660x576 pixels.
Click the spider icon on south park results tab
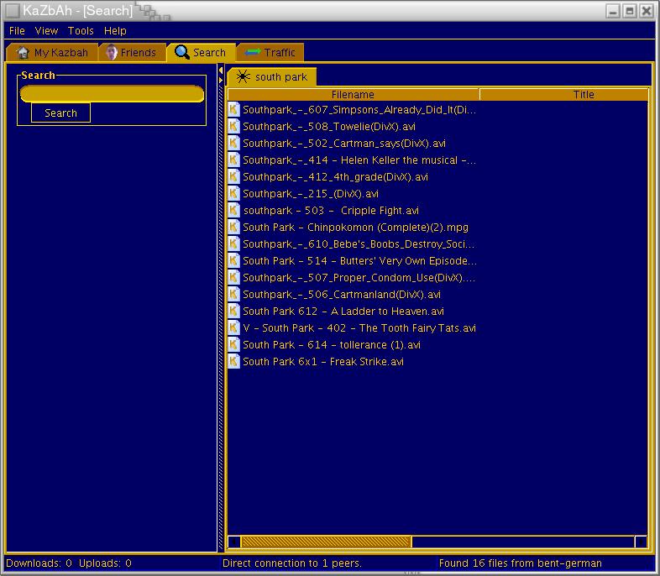[x=243, y=76]
